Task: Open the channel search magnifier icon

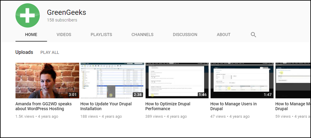Action: coord(253,34)
